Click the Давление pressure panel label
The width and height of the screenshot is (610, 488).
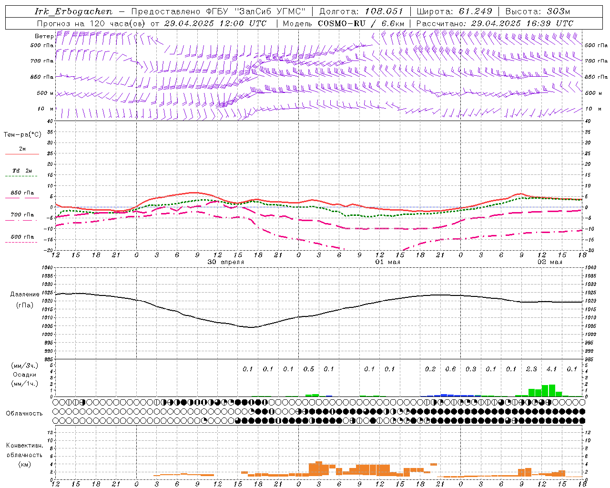pyautogui.click(x=24, y=295)
